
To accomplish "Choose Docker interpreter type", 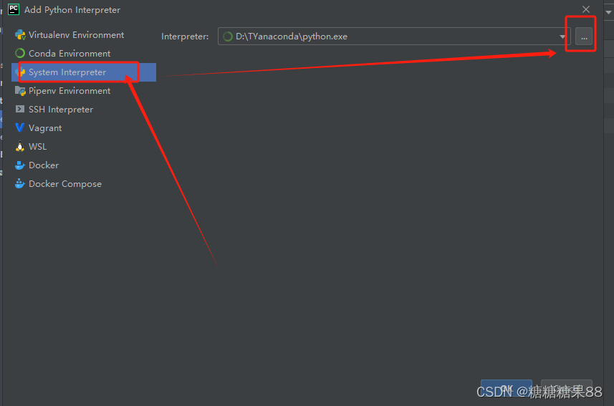I will 84,165.
